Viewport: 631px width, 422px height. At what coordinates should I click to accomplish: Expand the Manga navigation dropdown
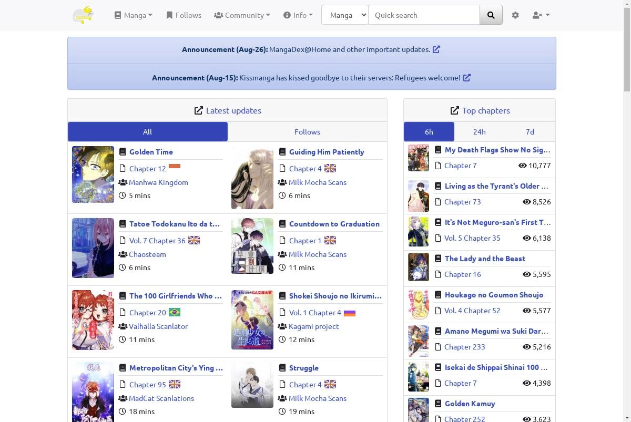coord(134,15)
